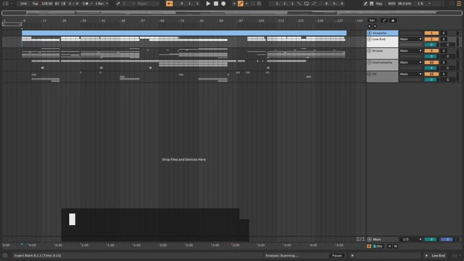
Task: Click the Drums track pan value field
Action: (432, 56)
